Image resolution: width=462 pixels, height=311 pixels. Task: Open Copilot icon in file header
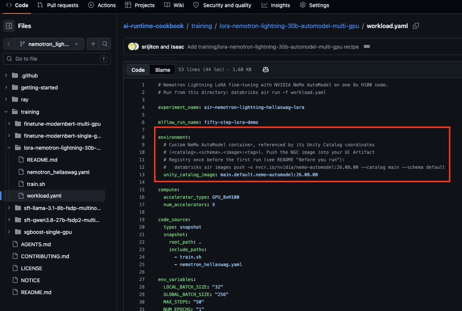pyautogui.click(x=265, y=69)
